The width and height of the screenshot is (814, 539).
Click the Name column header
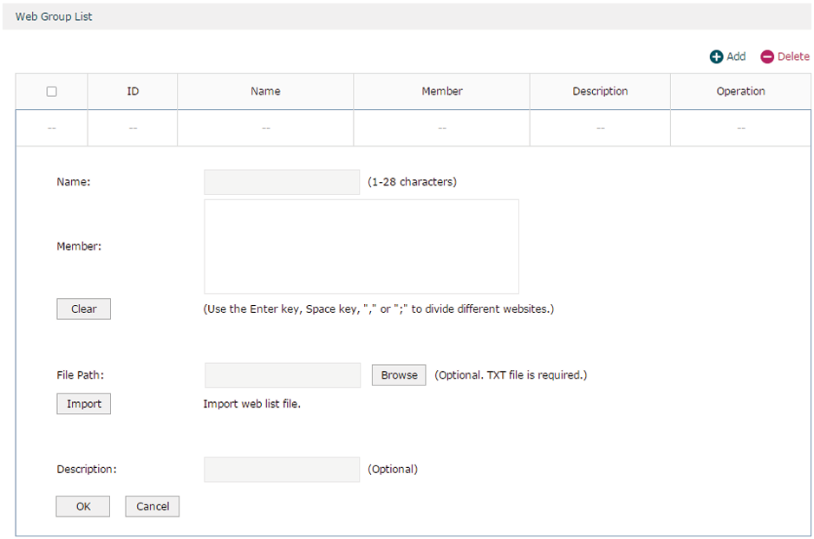pos(265,91)
